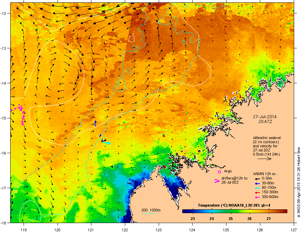This screenshot has height=233, width=301.
Task: Click the cyan line under '200 1000m'
Action: click(x=148, y=213)
